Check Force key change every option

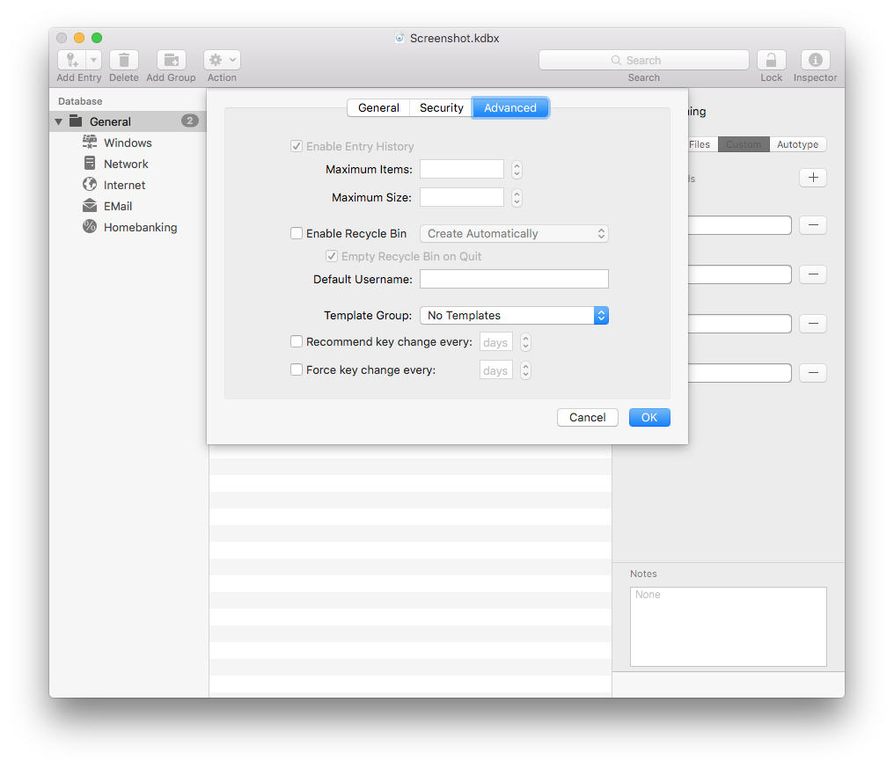coord(297,369)
